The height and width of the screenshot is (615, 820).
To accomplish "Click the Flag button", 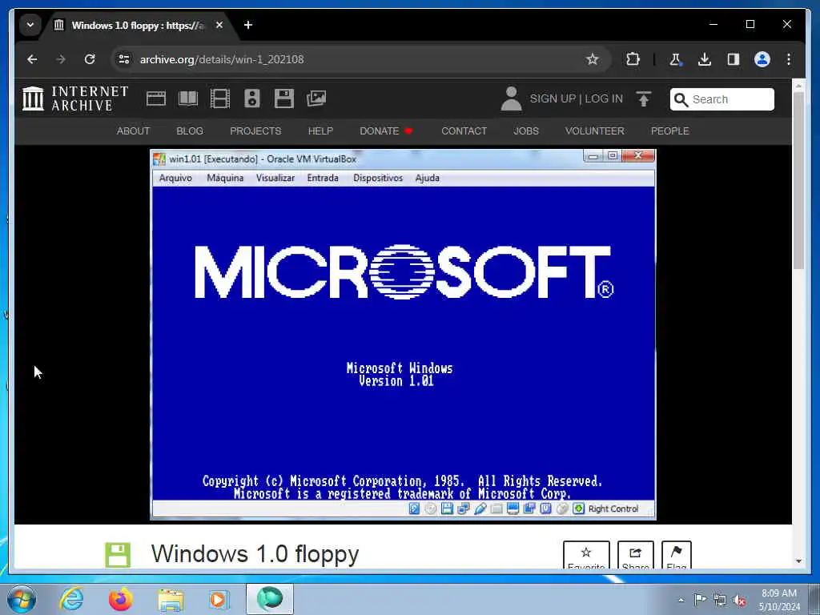I will point(676,555).
